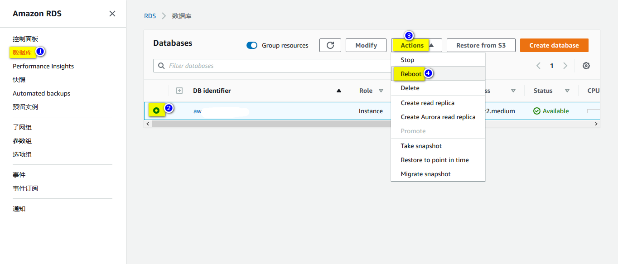Open the RDS breadcrumb link
The height and width of the screenshot is (264, 618).
click(x=150, y=16)
